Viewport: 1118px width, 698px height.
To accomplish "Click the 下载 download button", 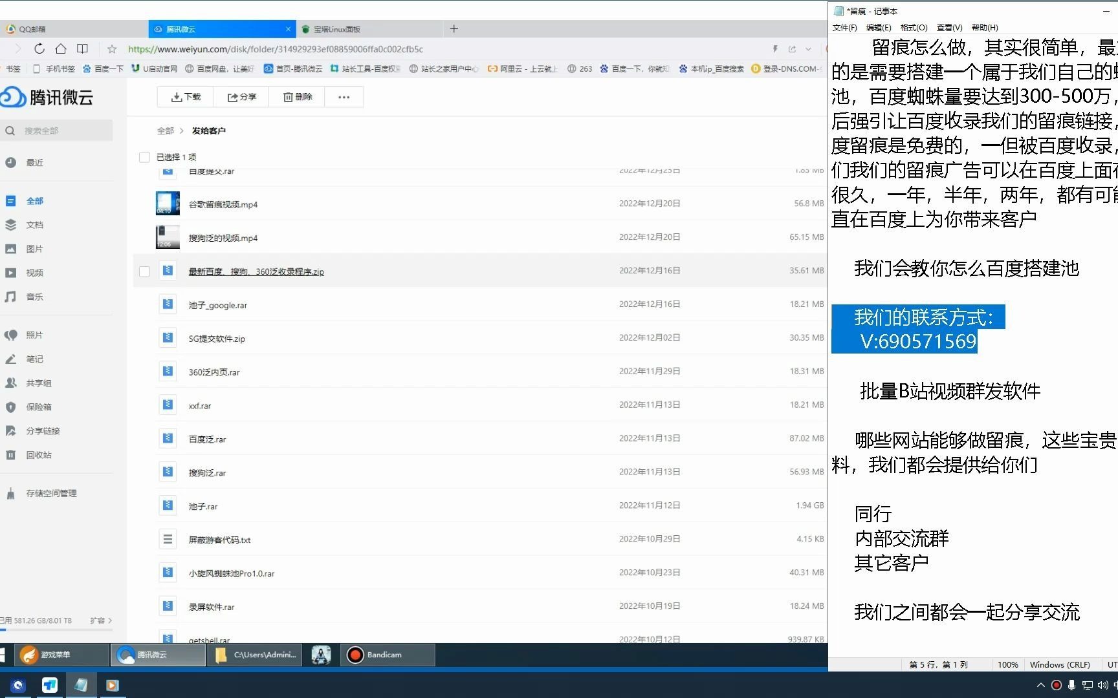I will (186, 97).
